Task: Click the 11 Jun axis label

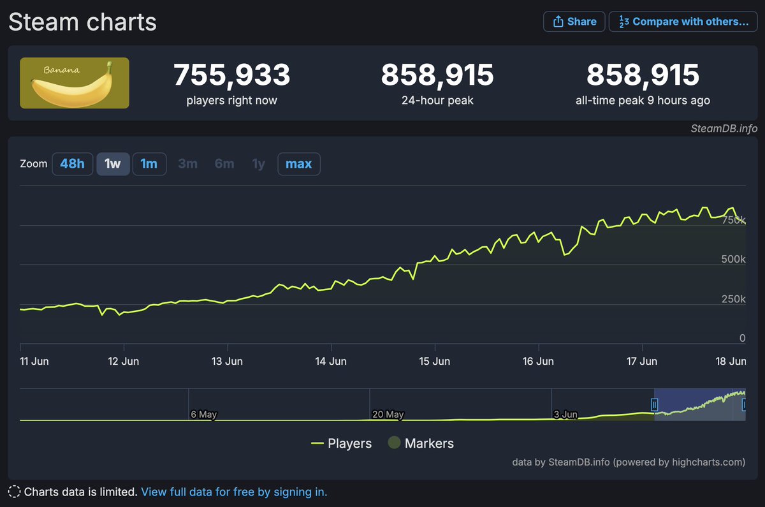Action: (x=34, y=361)
